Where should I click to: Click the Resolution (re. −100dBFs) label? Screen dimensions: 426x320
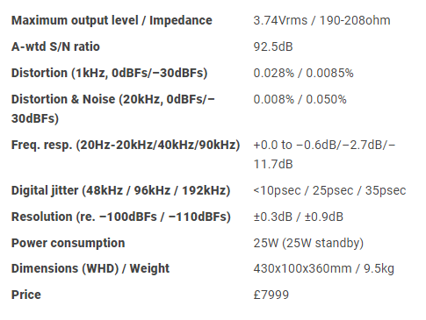pyautogui.click(x=121, y=217)
